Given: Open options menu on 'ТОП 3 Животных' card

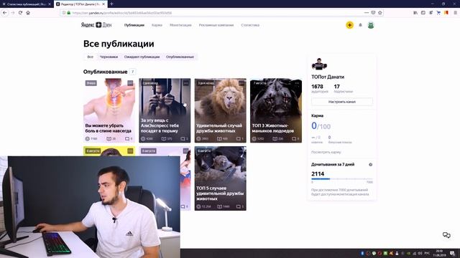Looking at the screenshot, I should 297,83.
